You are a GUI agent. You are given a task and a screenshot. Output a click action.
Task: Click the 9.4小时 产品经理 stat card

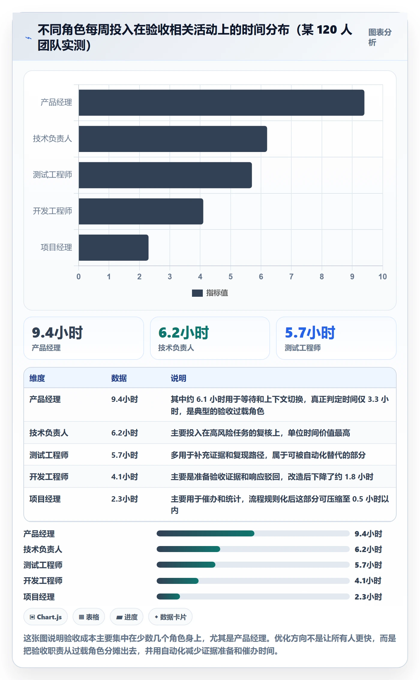(x=84, y=338)
